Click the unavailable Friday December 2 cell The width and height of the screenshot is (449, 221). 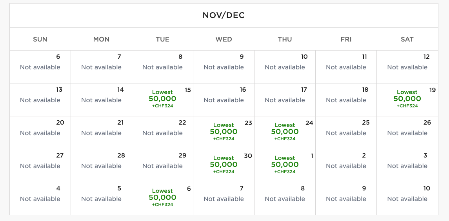(x=346, y=166)
